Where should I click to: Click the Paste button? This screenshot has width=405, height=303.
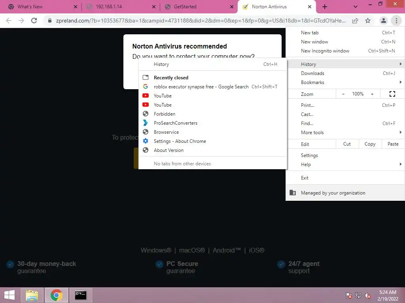[x=393, y=144]
